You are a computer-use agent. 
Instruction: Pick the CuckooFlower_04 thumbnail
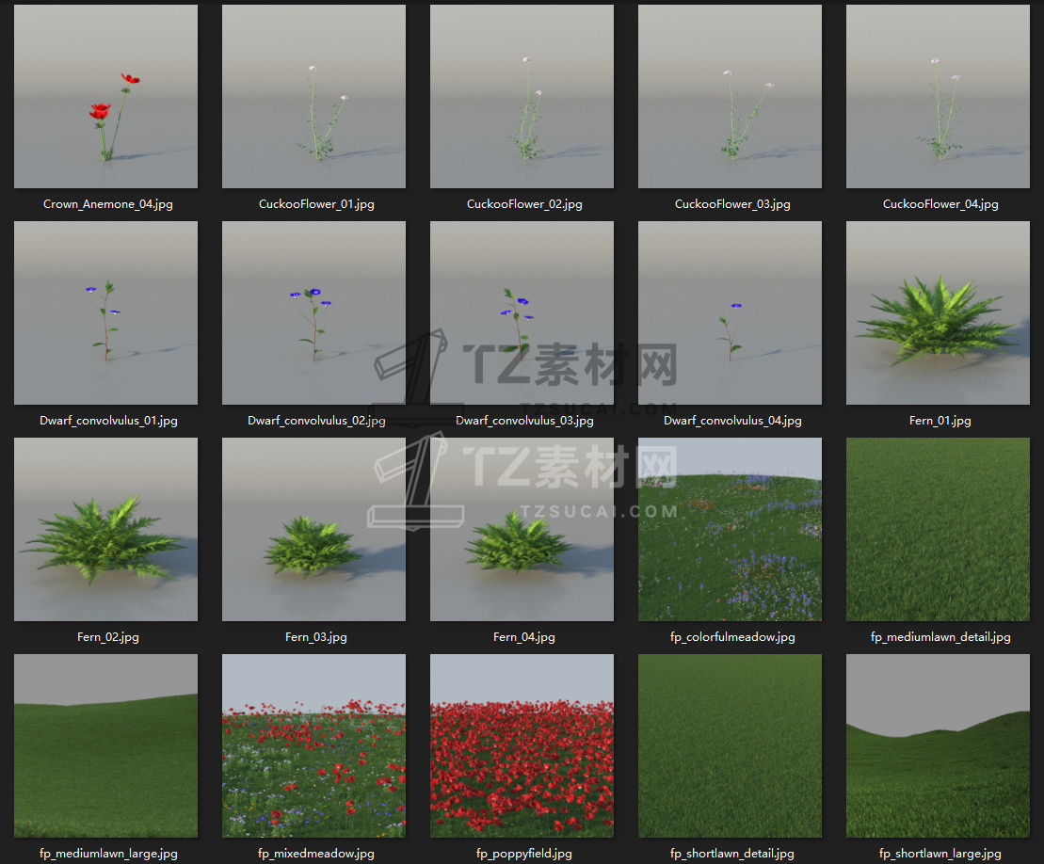[938, 97]
